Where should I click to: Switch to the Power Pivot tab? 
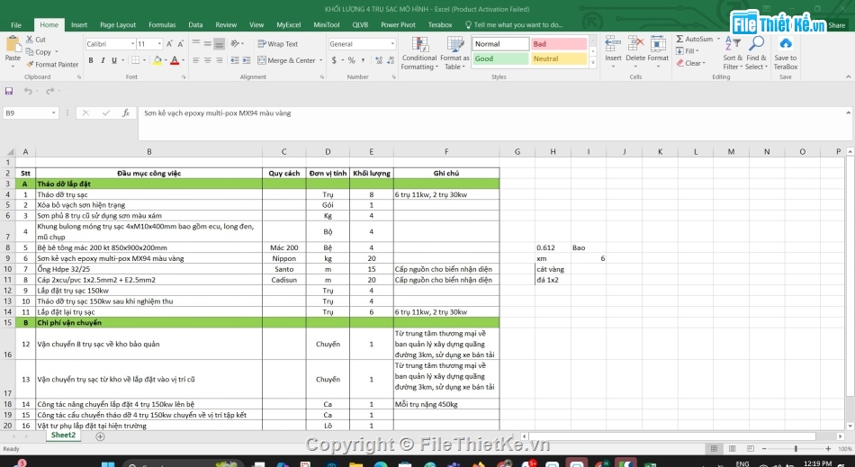coord(398,25)
